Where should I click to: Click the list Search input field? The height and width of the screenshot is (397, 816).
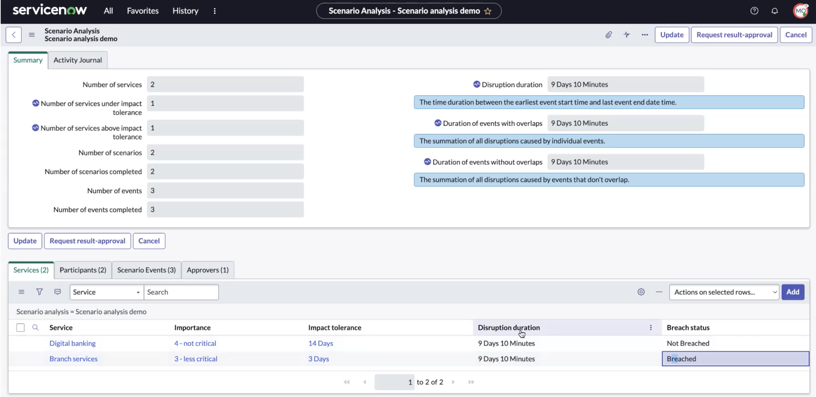[181, 292]
